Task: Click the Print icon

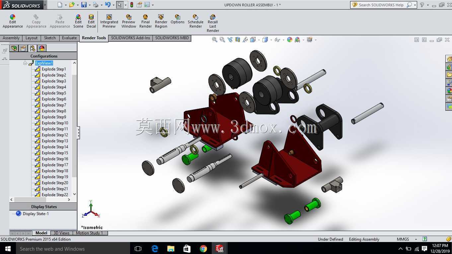Action: [96, 5]
